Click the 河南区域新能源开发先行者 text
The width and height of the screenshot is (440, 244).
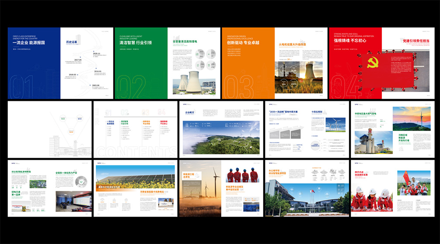tap(404, 137)
